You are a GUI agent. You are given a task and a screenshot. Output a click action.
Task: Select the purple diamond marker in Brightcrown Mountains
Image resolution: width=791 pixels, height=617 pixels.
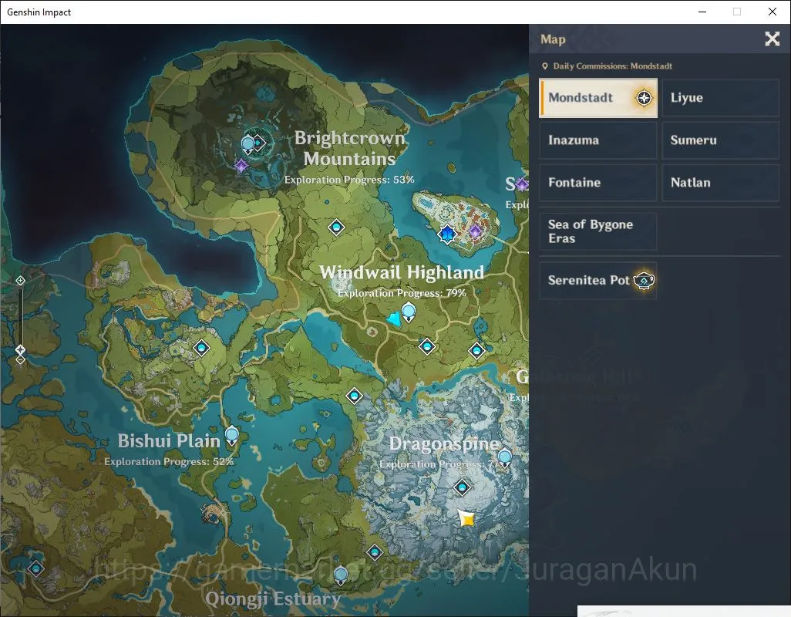tap(241, 165)
